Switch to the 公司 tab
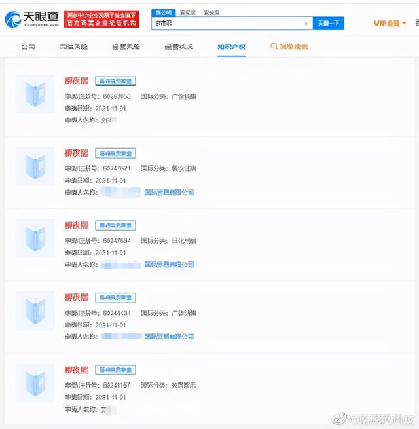419x429 pixels. click(28, 47)
